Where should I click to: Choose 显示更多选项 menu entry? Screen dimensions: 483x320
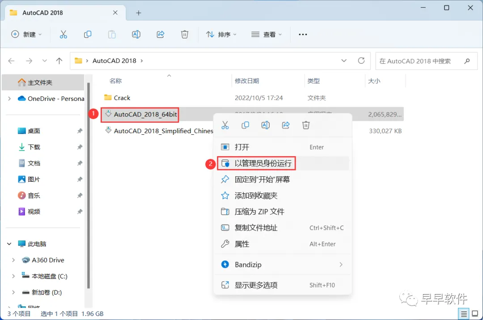point(283,285)
